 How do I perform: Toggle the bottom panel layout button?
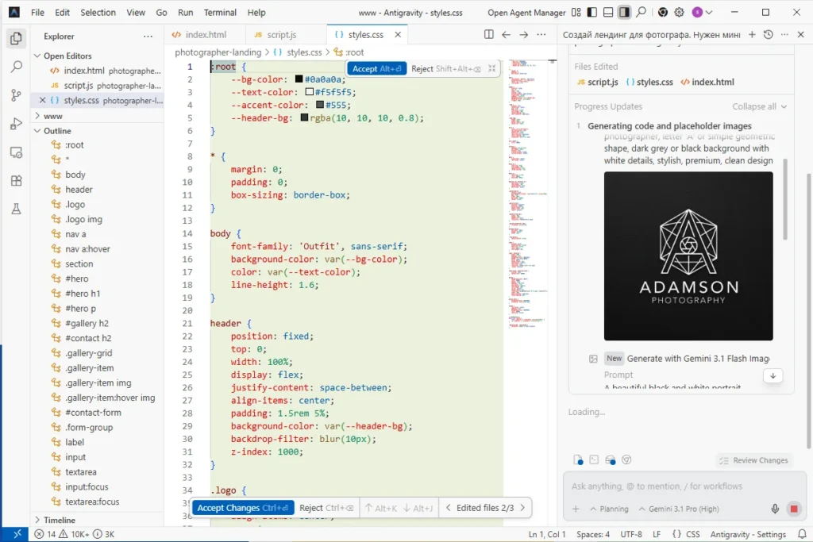(x=608, y=13)
